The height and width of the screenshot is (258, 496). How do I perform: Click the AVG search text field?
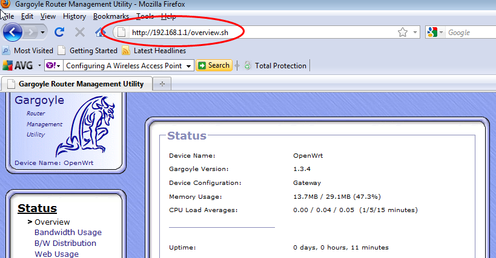[x=124, y=66]
